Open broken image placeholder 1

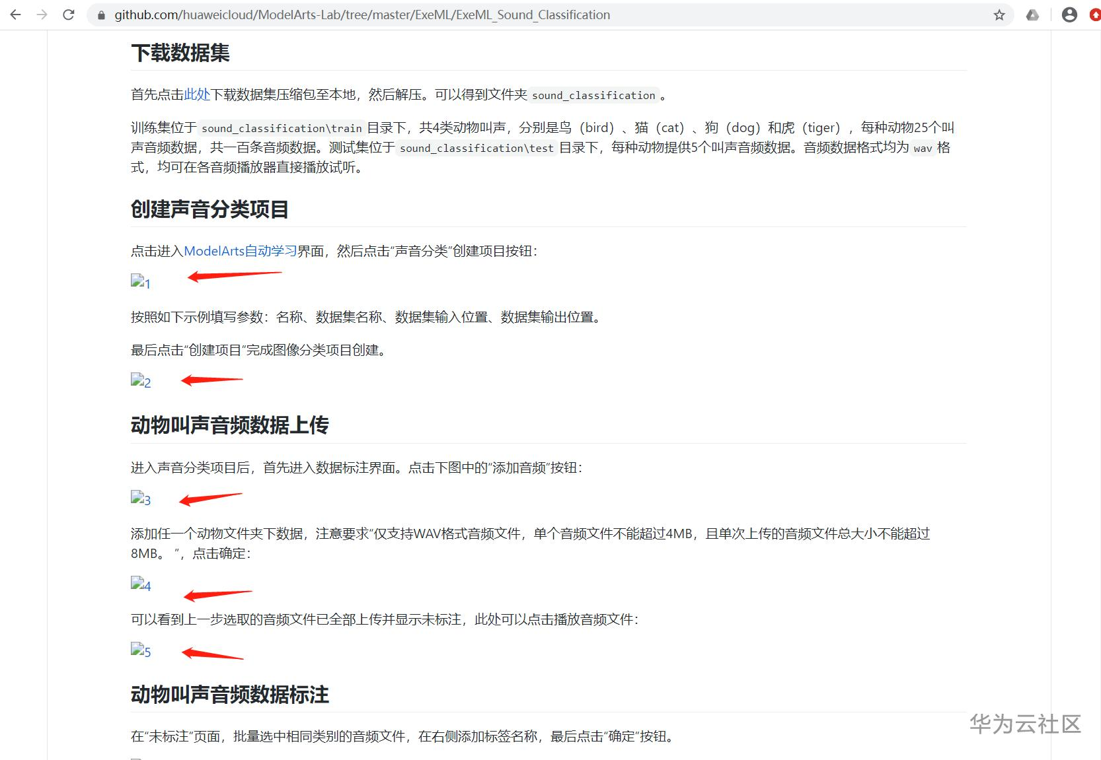point(141,283)
